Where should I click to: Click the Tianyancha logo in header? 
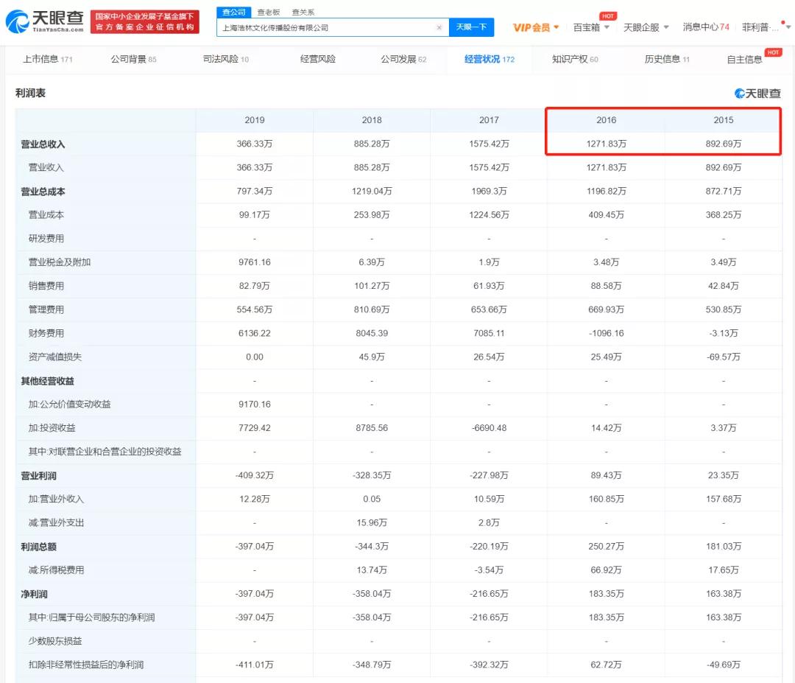(x=45, y=21)
